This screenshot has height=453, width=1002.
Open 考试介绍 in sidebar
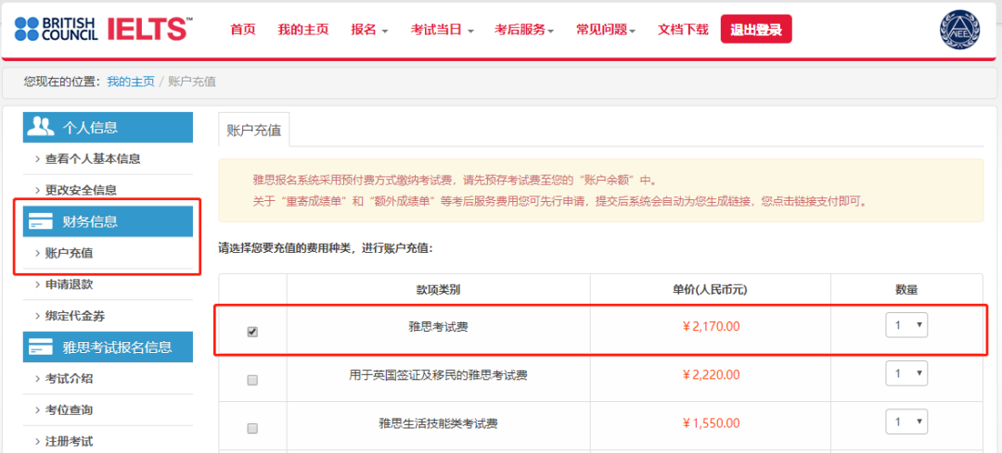pyautogui.click(x=69, y=378)
